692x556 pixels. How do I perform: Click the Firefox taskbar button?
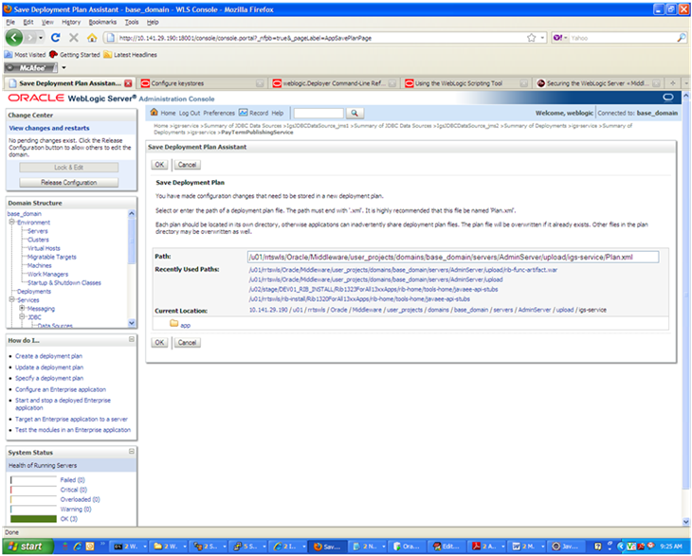tap(327, 547)
